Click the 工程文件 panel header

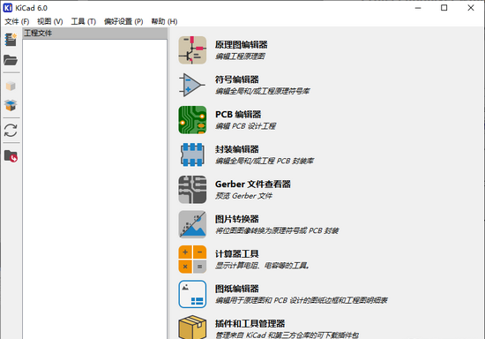coord(95,34)
